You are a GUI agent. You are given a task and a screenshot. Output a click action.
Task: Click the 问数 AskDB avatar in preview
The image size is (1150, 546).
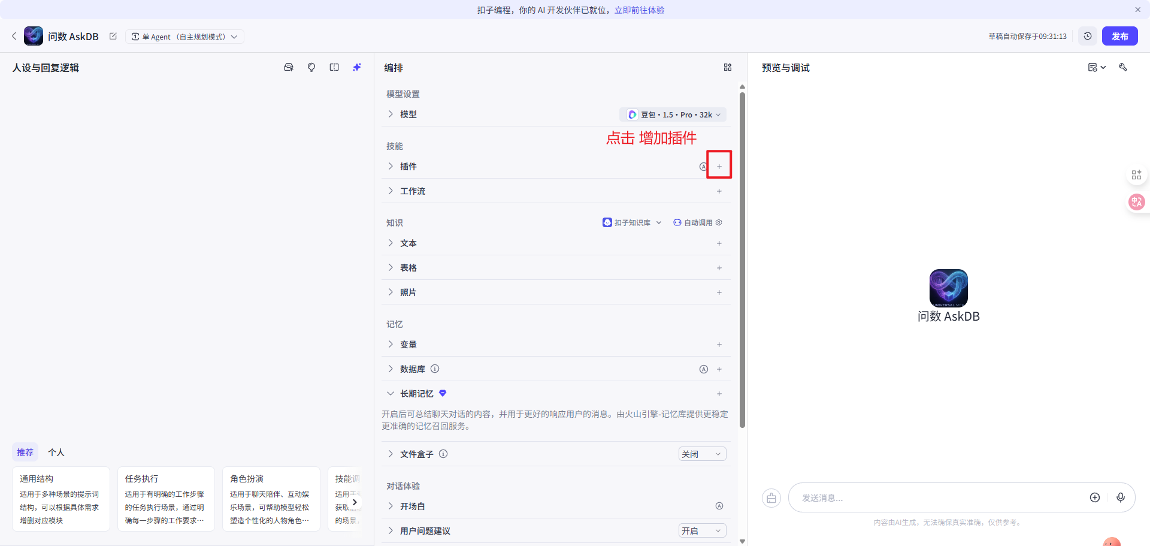pos(948,288)
